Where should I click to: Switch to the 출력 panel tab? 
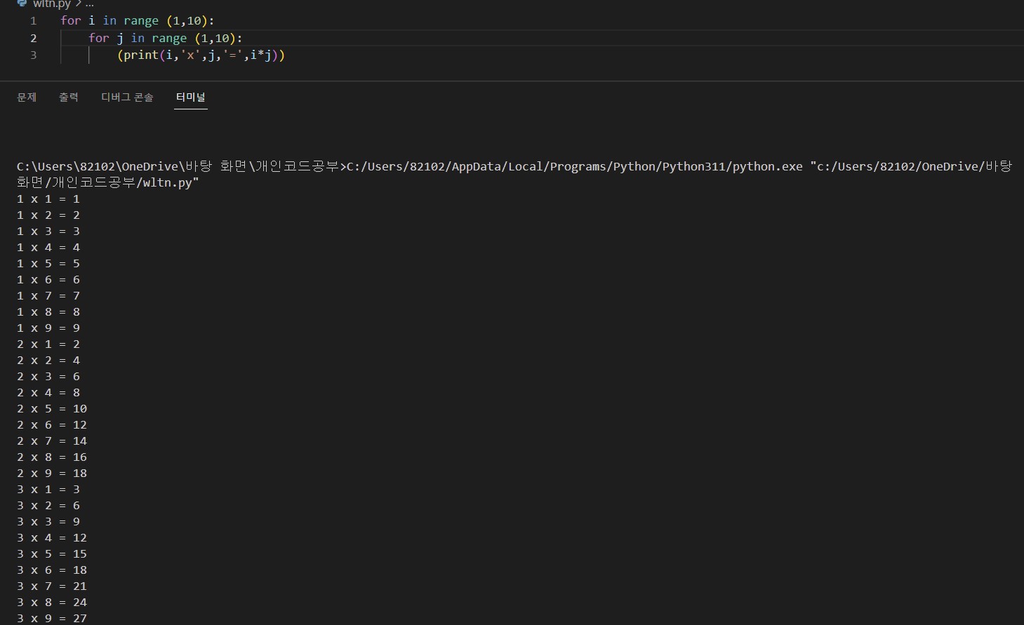69,97
